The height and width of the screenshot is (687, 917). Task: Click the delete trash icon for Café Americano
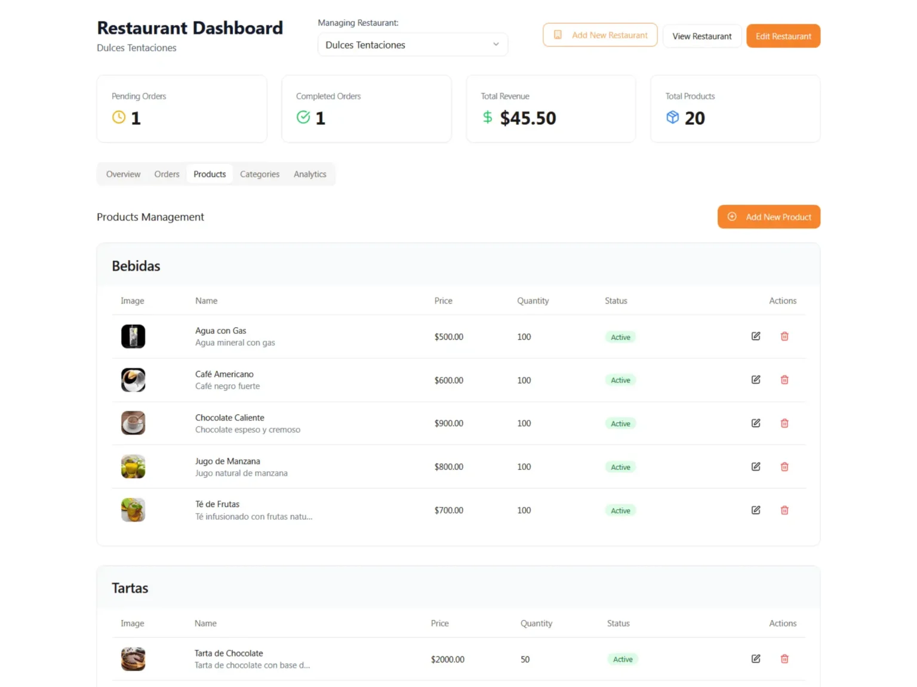coord(784,379)
